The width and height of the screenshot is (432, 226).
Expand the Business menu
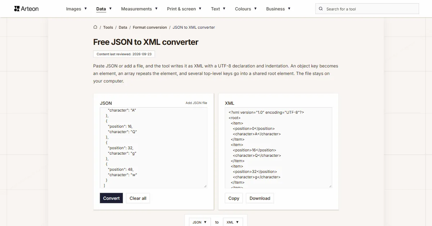(x=278, y=9)
